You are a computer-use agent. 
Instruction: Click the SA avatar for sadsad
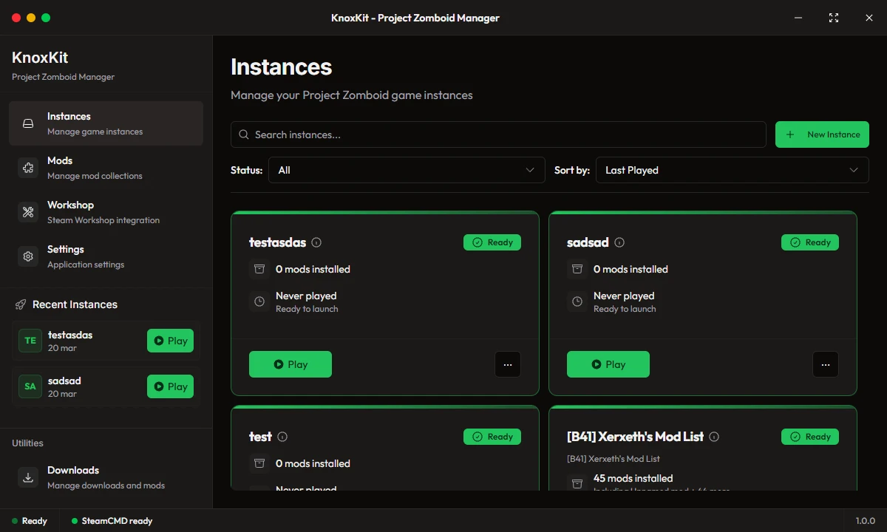30,386
